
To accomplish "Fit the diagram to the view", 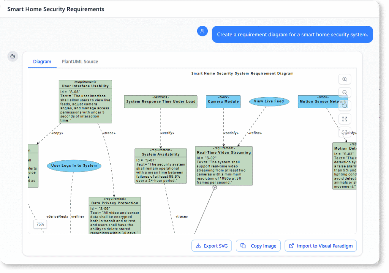I will click(345, 132).
